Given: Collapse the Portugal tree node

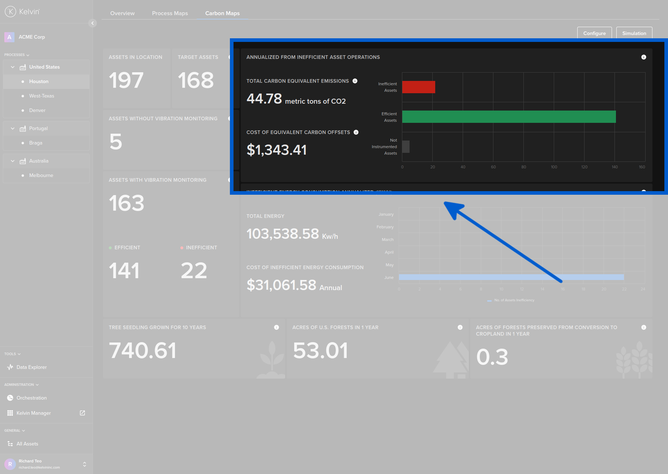Looking at the screenshot, I should click(x=13, y=128).
